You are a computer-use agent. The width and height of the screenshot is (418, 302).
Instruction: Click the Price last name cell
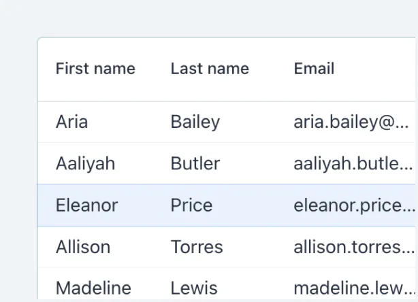click(x=191, y=205)
